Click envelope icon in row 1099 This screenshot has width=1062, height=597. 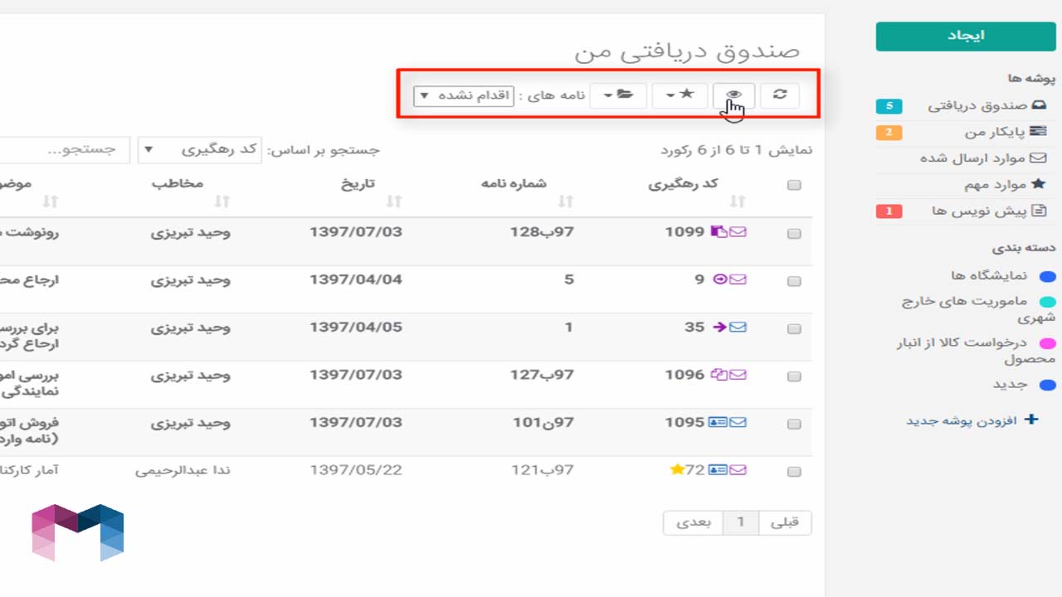click(x=738, y=232)
